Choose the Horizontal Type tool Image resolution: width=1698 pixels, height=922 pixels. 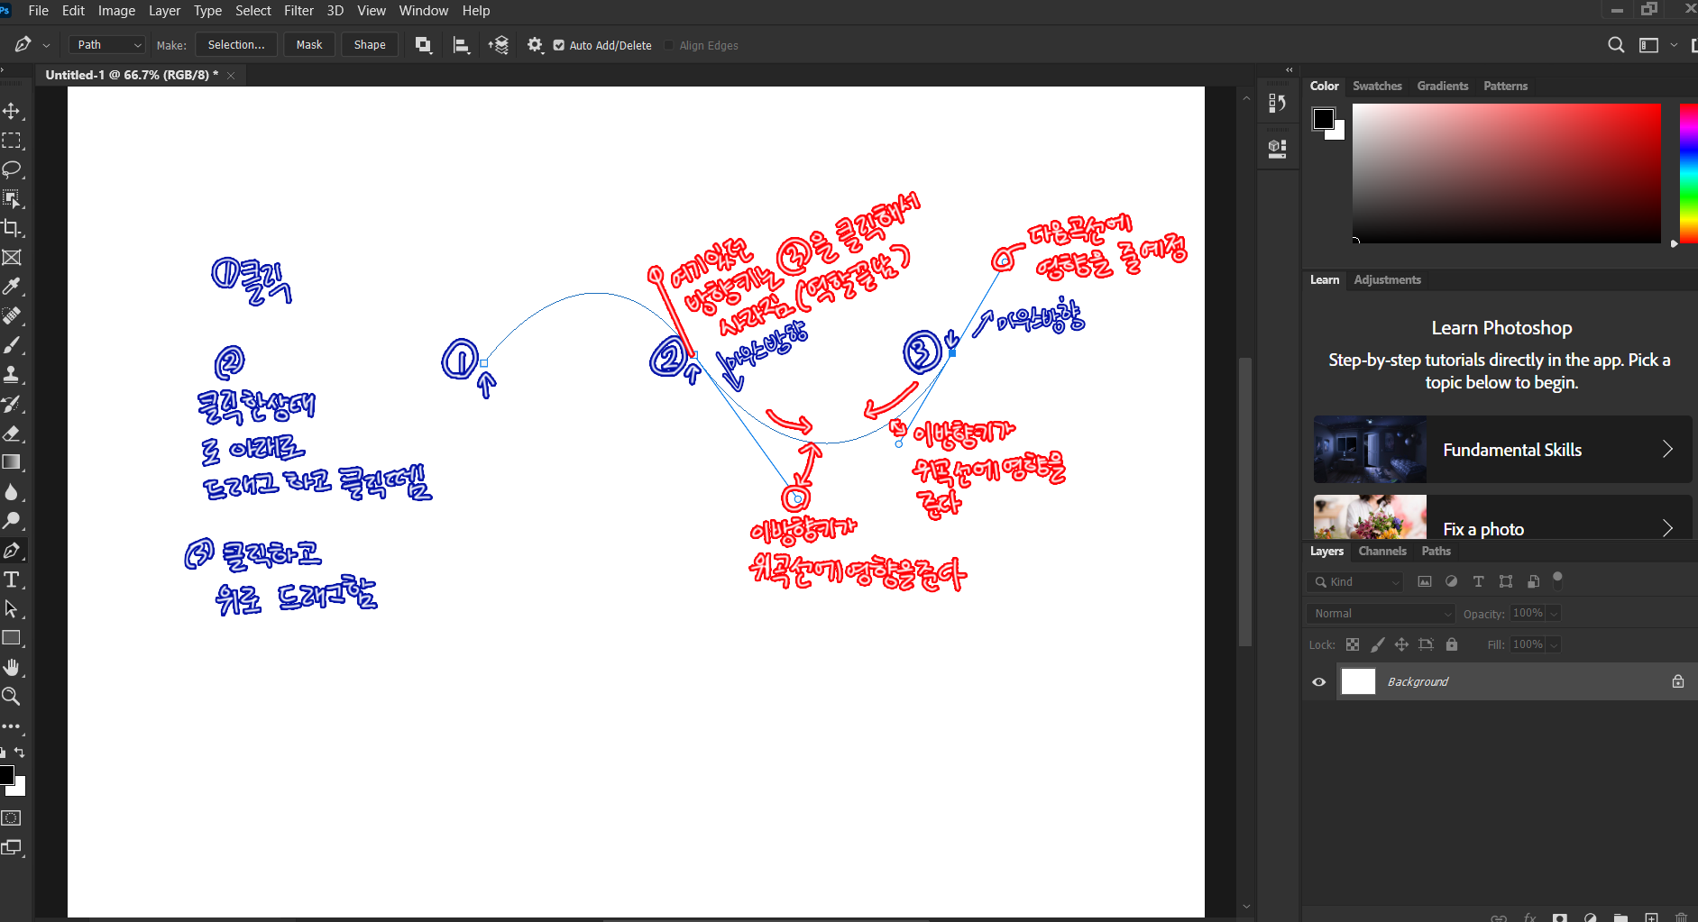(12, 580)
